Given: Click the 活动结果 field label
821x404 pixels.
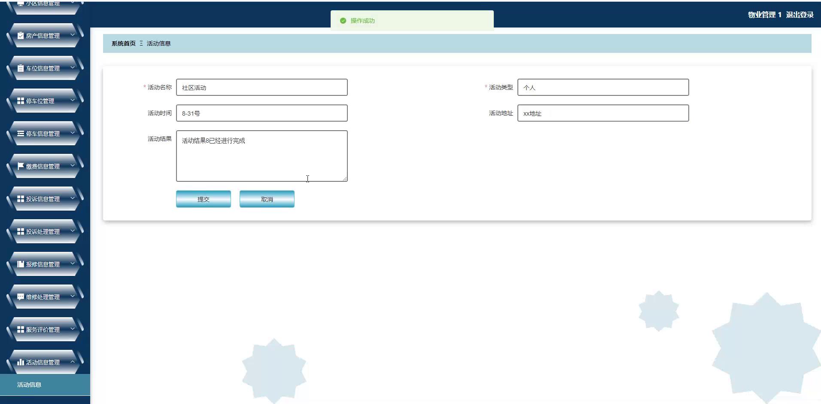Looking at the screenshot, I should (160, 139).
